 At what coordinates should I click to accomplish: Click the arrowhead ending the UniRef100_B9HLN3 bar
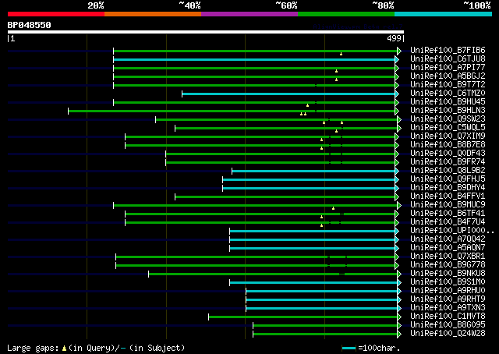[397, 111]
